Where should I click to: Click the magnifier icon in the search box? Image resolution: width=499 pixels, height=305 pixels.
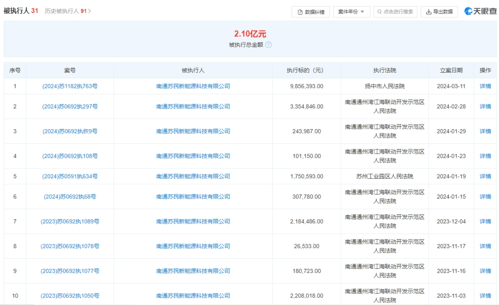379,11
